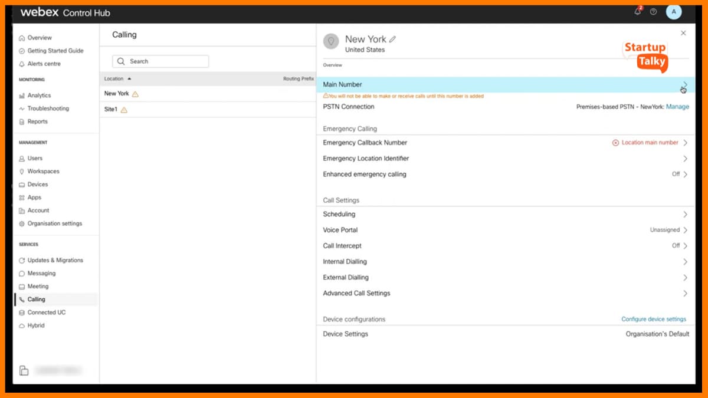Open the Account settings page

(x=37, y=210)
